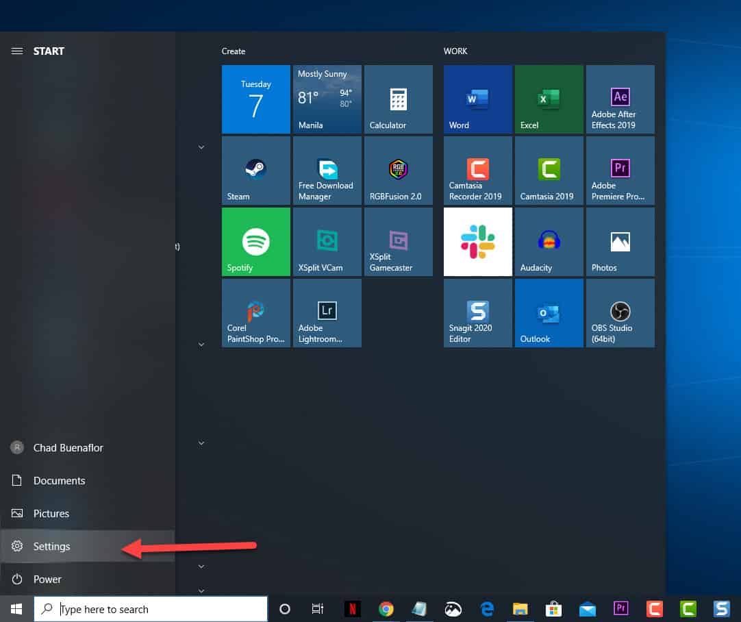Image resolution: width=741 pixels, height=622 pixels.
Task: Launch Camtasia green taskbar icon
Action: 688,609
